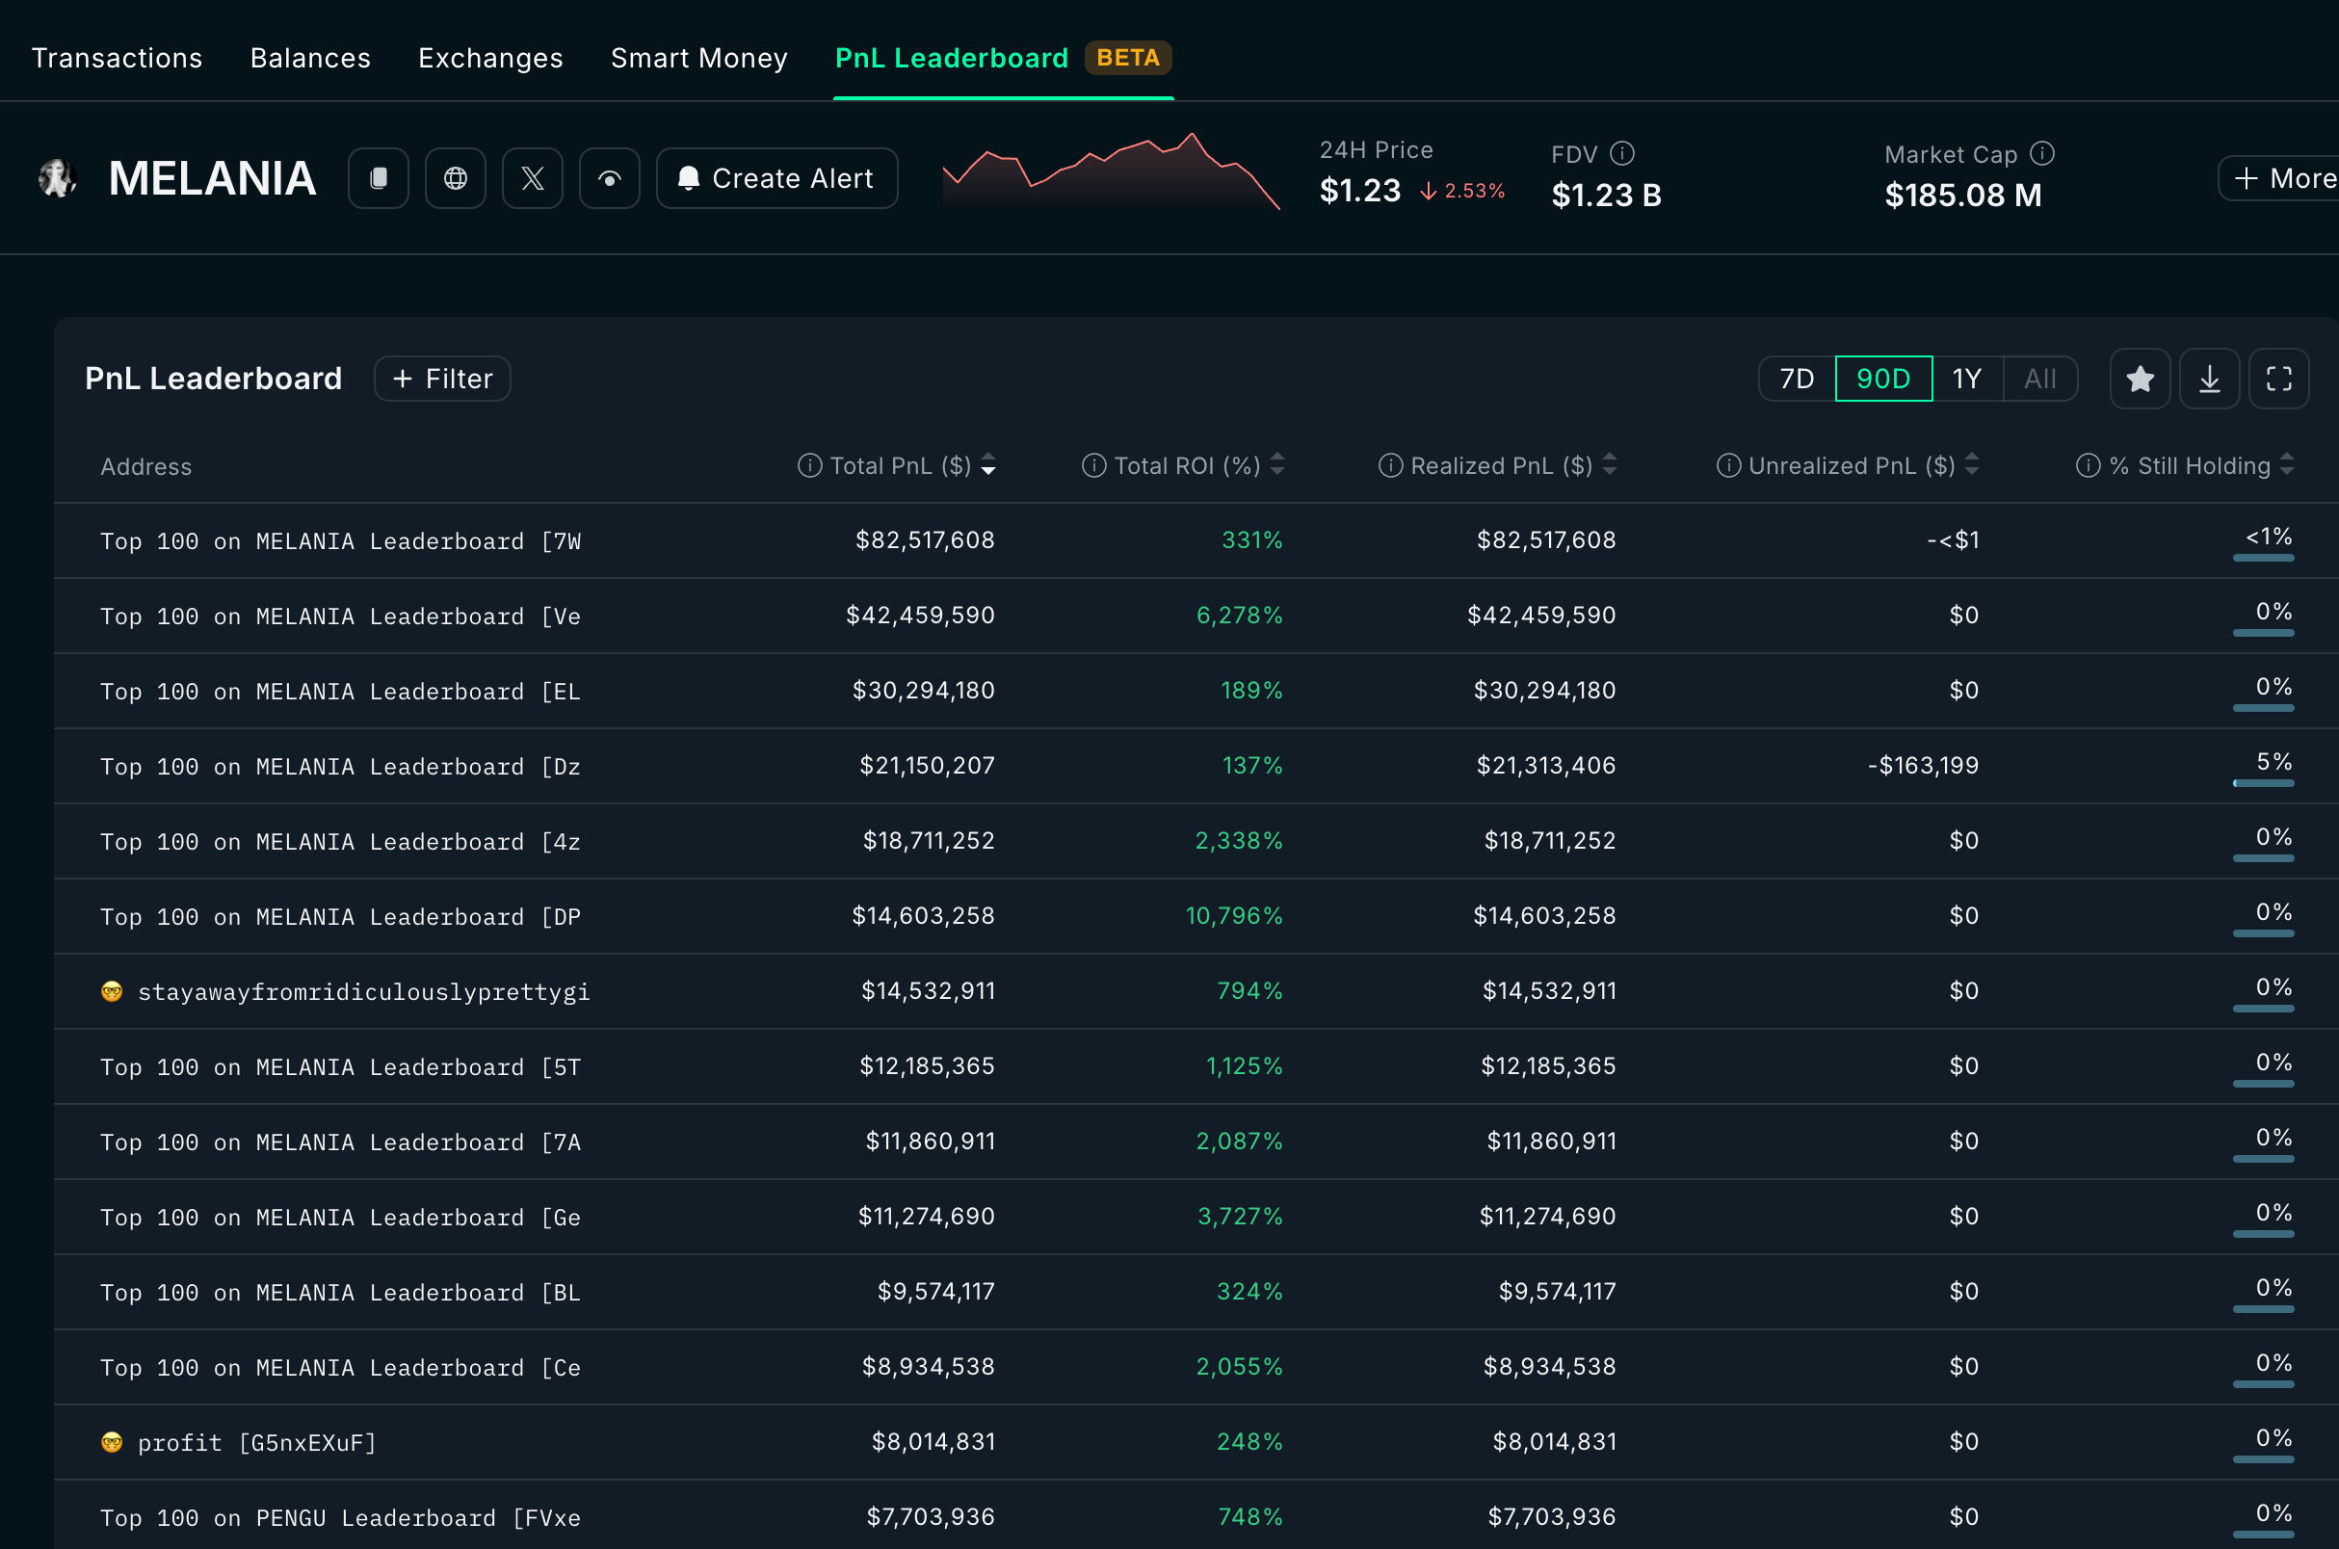Screen dimensions: 2339x1549
Task: Click the FDV info icon
Action: (x=1622, y=153)
